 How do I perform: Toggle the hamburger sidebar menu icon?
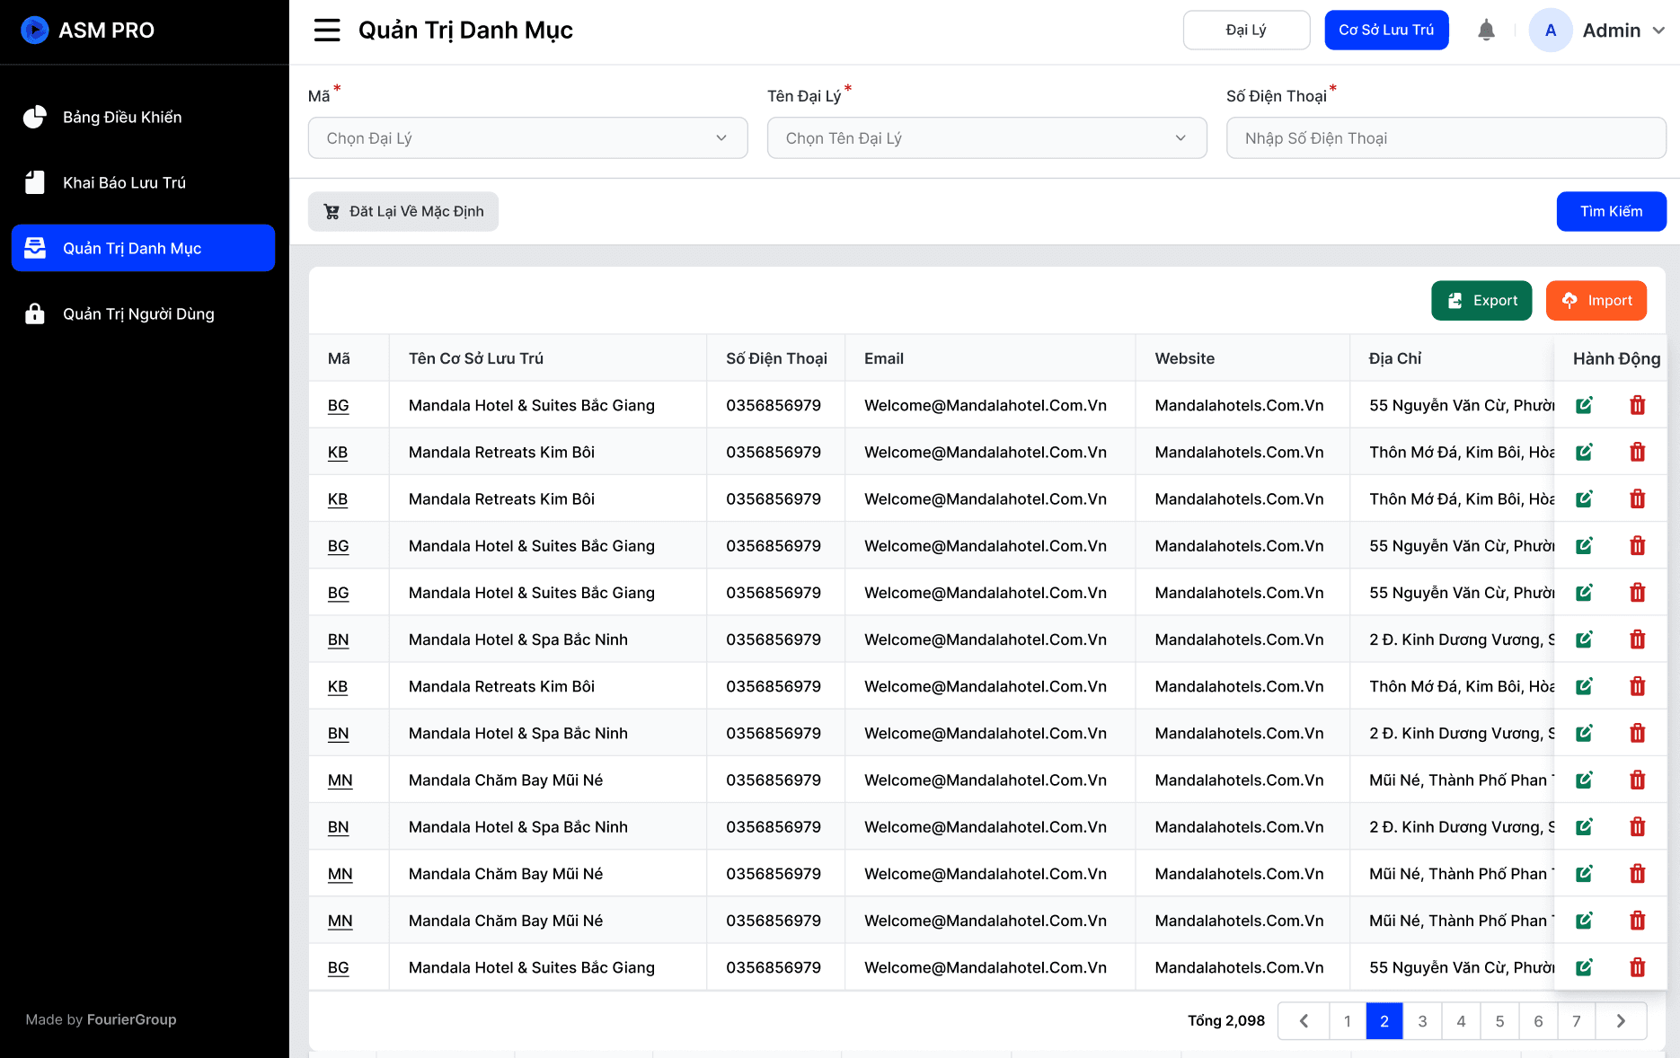pos(327,31)
